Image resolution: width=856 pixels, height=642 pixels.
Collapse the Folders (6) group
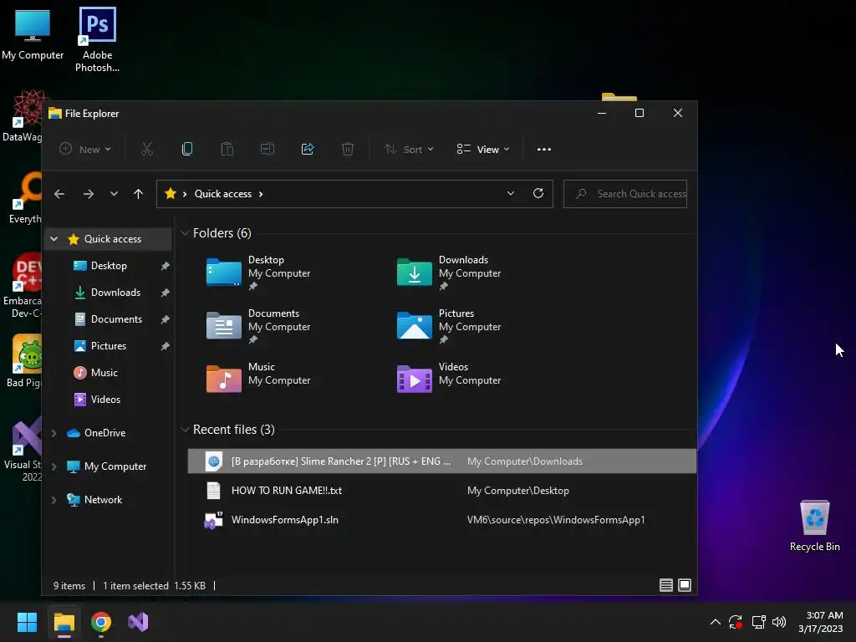tap(185, 233)
